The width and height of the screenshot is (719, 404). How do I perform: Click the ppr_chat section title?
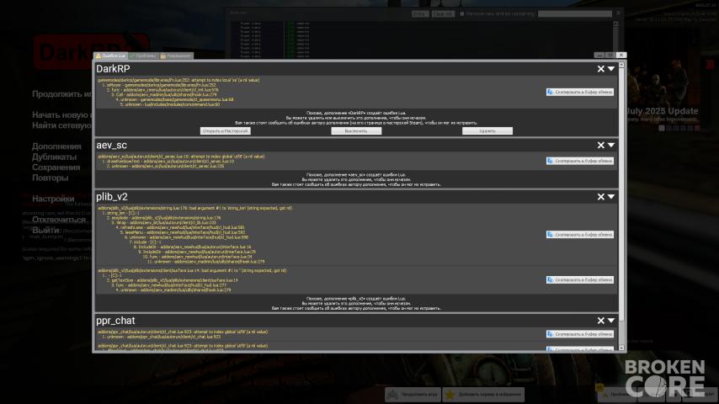[x=115, y=321]
